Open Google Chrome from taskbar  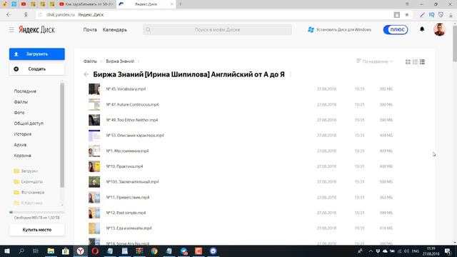154,251
